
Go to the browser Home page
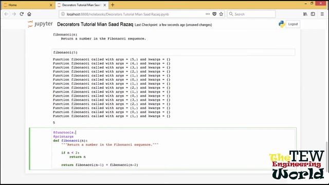click(x=29, y=14)
